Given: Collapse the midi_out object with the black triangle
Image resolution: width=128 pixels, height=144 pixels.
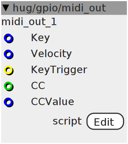Looking at the screenshot, I should 6,8.
